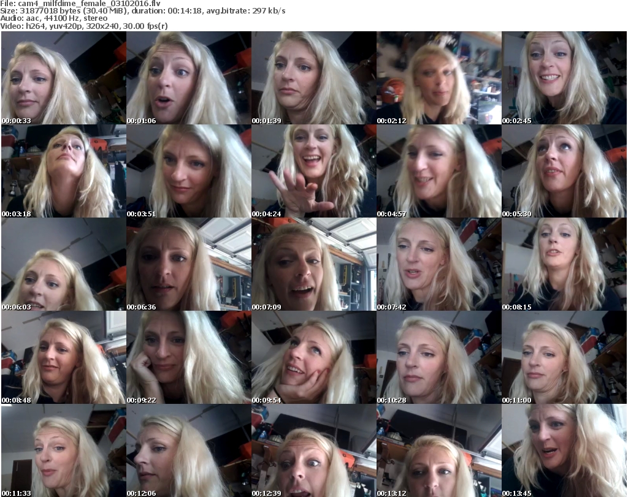Select the thumbnail timestamped 00:02:12
This screenshot has width=628, height=497.
[x=438, y=78]
